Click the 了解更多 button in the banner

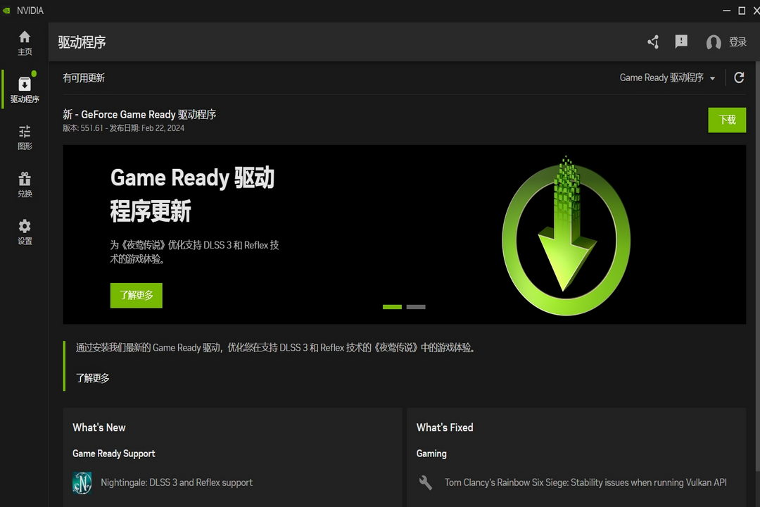click(x=136, y=295)
